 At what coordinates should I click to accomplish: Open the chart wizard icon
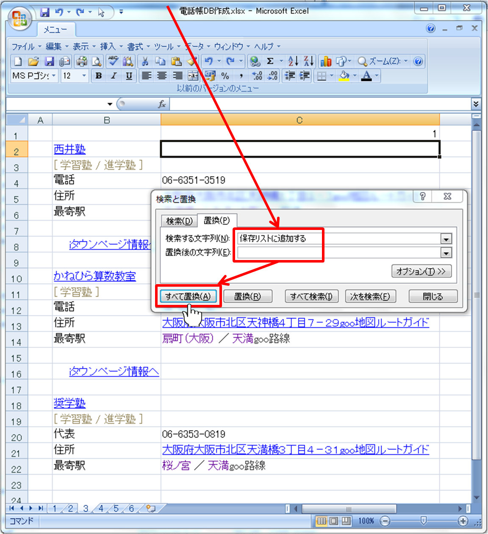tap(326, 61)
